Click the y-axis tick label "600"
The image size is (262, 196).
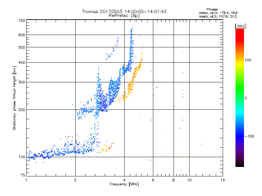[22, 35]
